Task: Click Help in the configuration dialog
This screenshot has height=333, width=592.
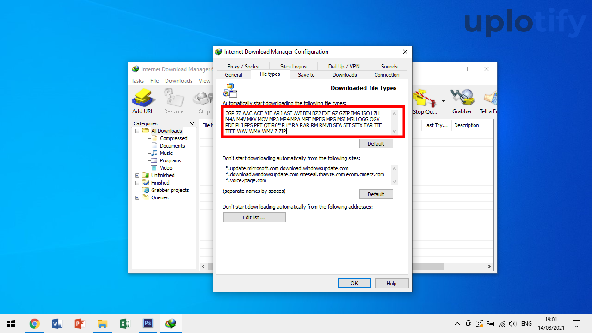Action: [391, 284]
